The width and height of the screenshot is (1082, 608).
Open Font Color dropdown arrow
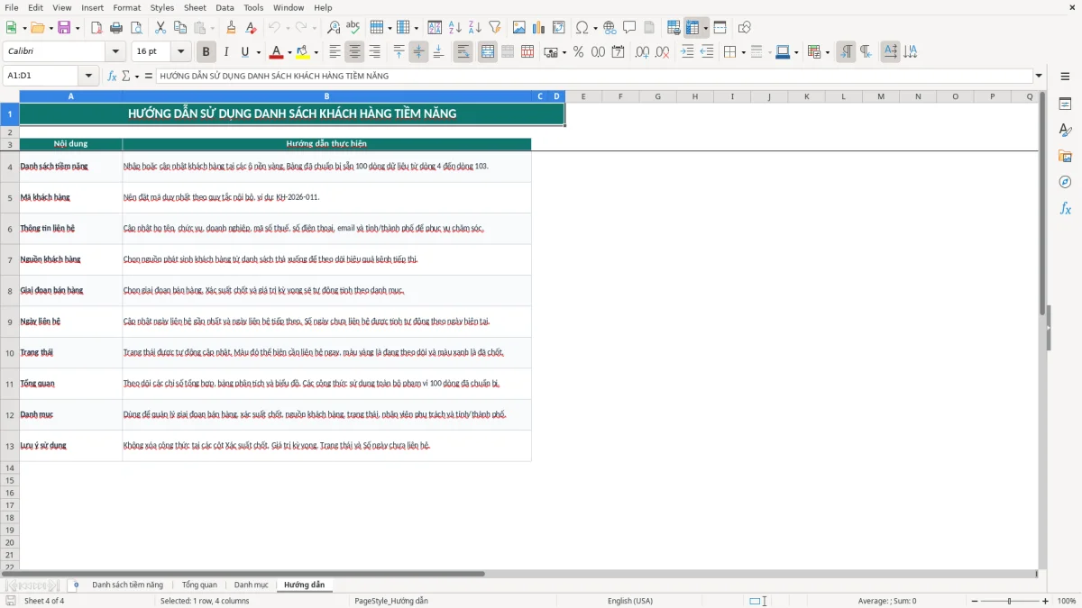point(289,52)
